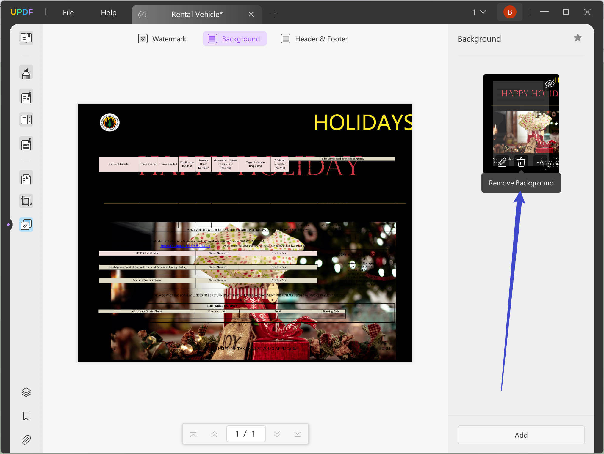Jump to the last page with the bottom chevron
Viewport: 604px width, 454px height.
coord(297,434)
